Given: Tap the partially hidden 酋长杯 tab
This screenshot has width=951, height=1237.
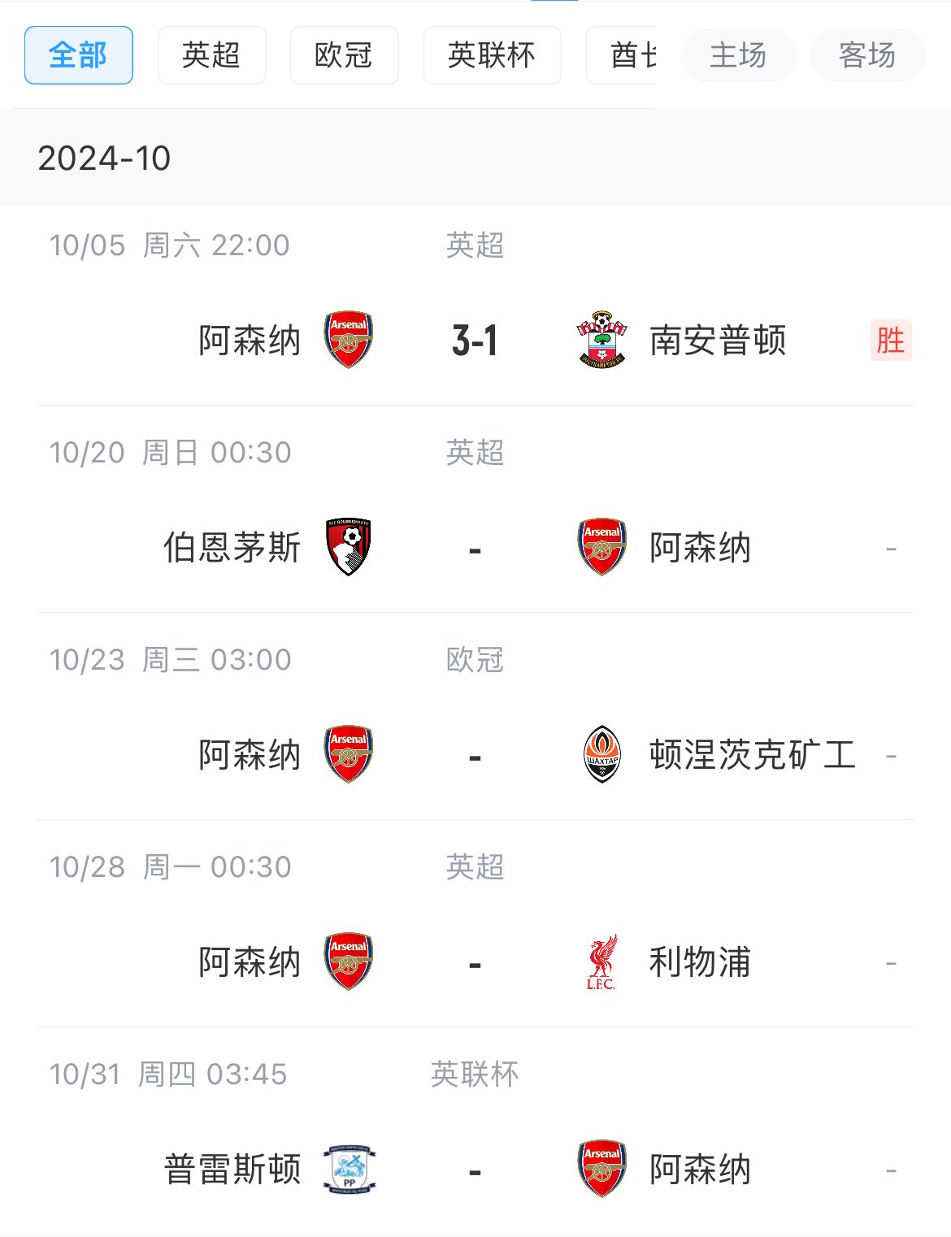Looking at the screenshot, I should 622,55.
